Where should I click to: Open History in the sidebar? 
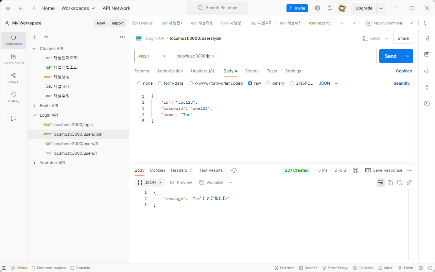pos(14,97)
